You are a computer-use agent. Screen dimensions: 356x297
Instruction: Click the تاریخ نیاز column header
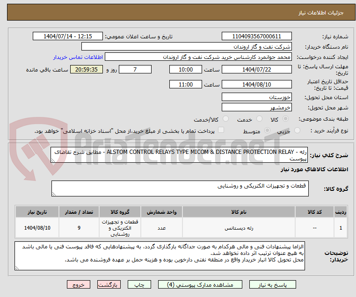coord(37,212)
